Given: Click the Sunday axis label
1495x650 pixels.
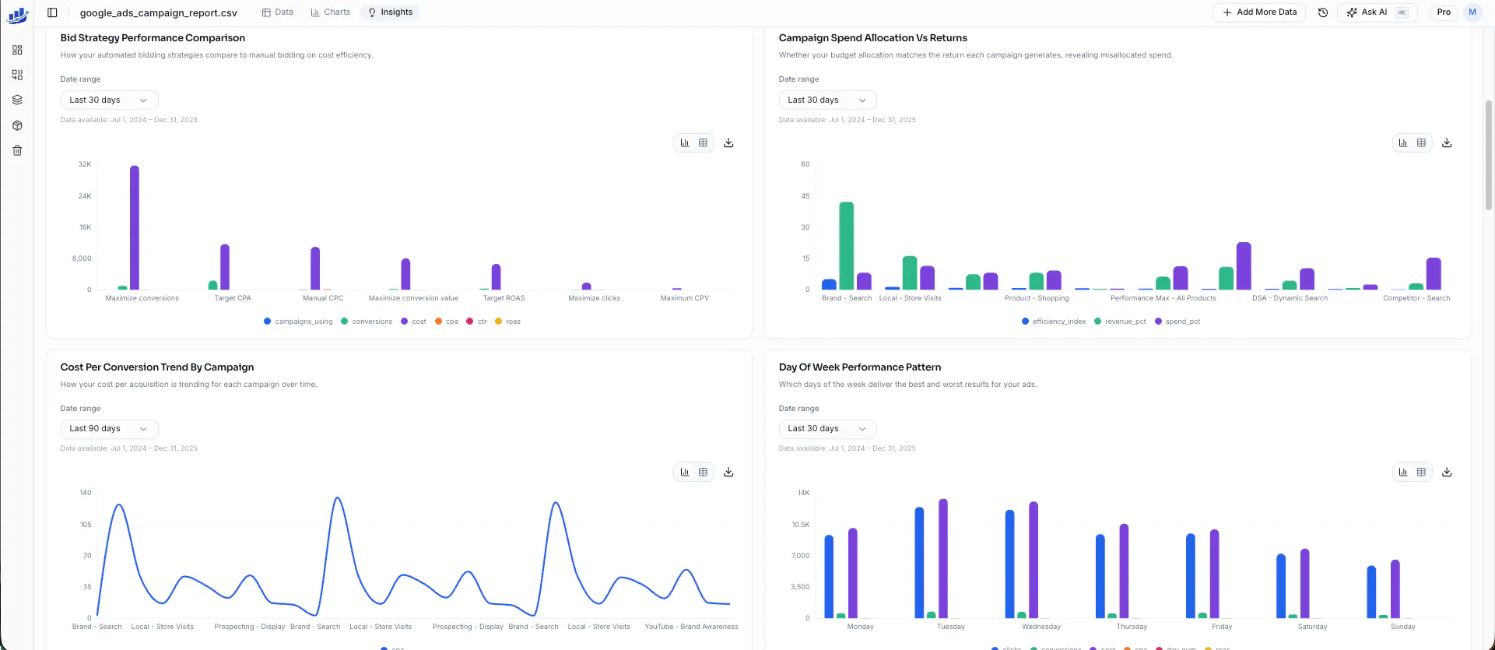Looking at the screenshot, I should pyautogui.click(x=1403, y=627).
